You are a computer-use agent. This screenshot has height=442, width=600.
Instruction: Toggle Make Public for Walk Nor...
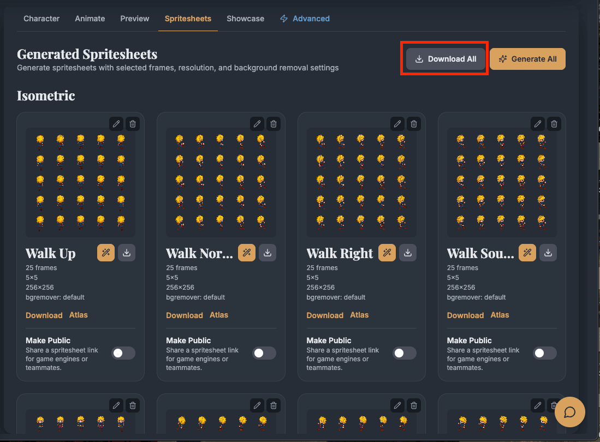click(x=264, y=353)
